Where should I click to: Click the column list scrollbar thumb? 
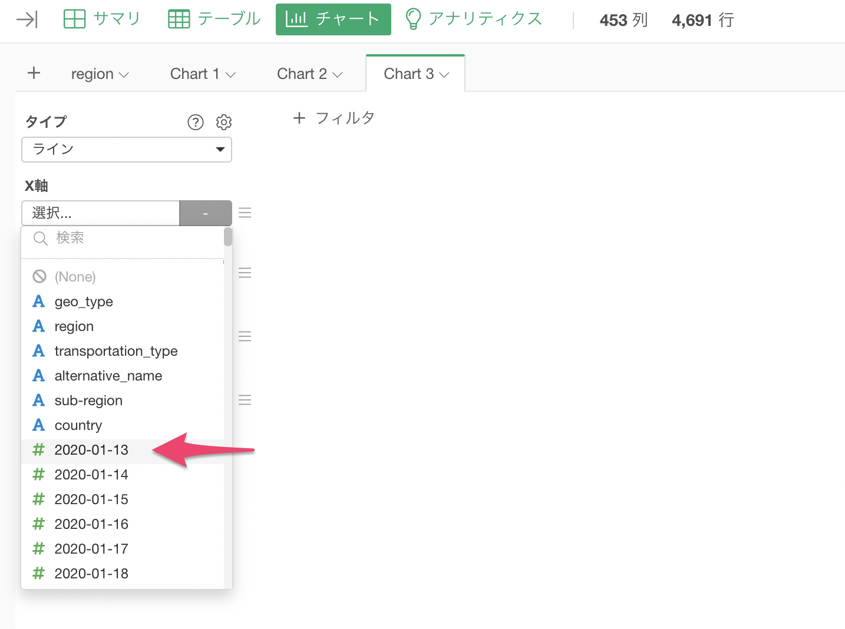pyautogui.click(x=228, y=237)
